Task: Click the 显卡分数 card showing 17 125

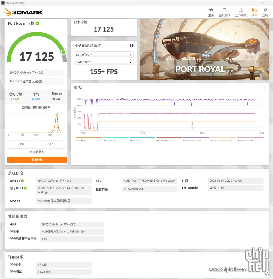Action: 104,28
